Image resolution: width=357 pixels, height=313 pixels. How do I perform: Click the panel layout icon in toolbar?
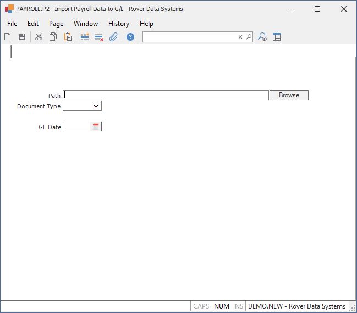click(x=277, y=37)
